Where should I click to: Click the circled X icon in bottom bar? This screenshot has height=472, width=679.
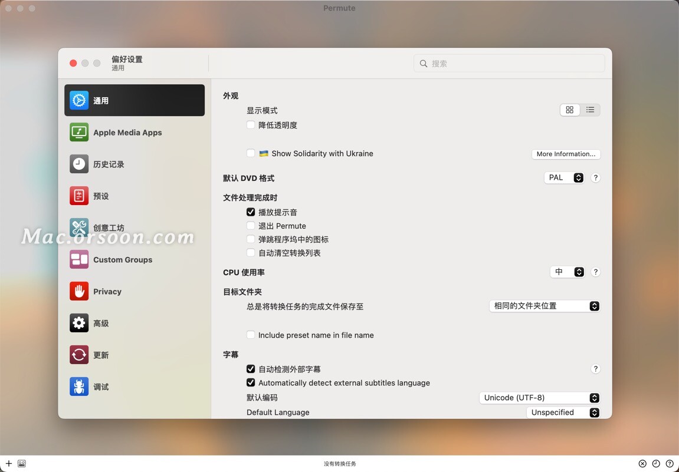tap(642, 463)
